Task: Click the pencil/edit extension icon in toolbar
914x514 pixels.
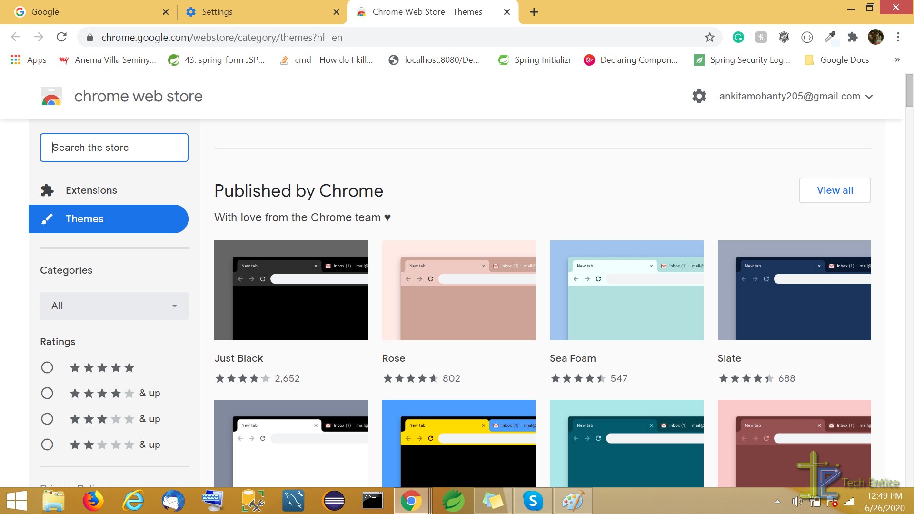Action: [829, 37]
